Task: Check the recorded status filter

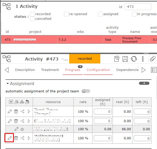Action: (32, 14)
